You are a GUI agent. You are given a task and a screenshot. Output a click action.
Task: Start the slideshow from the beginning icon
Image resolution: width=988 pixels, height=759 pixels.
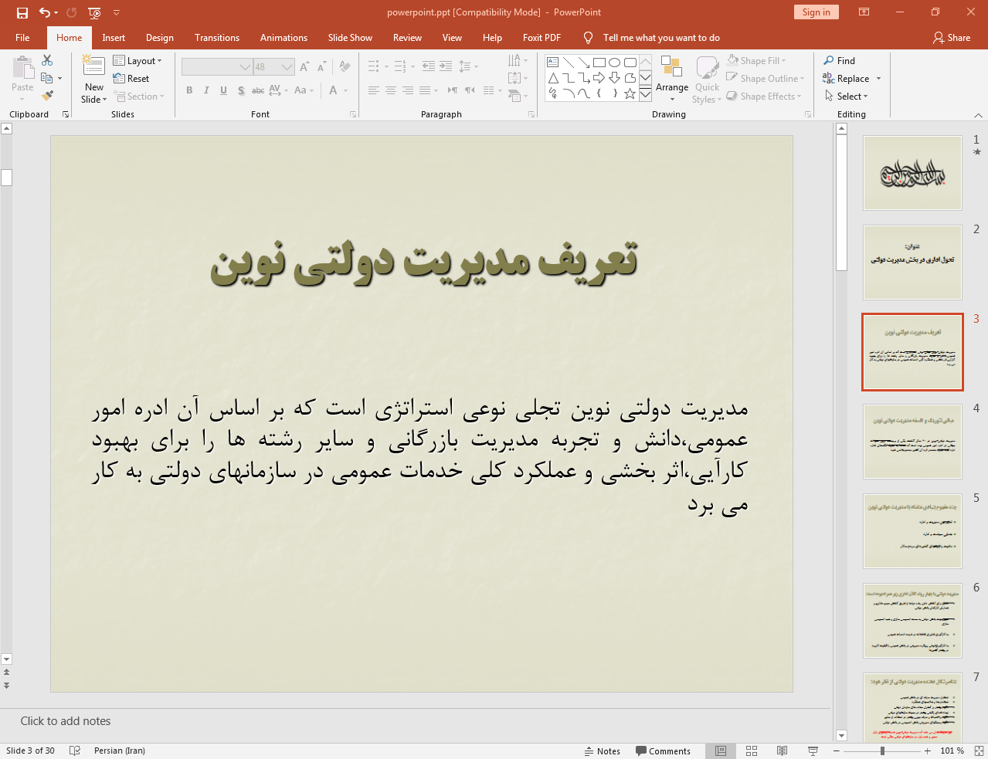94,12
